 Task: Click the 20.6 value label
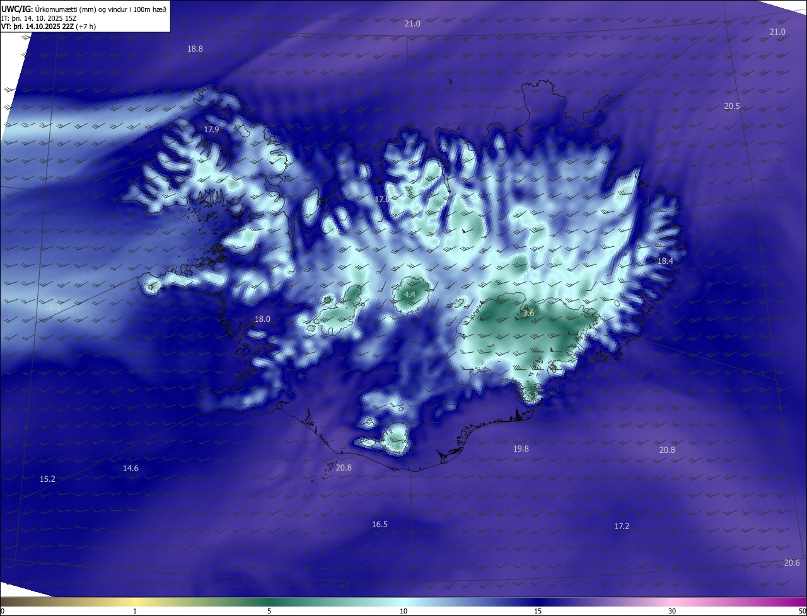[x=792, y=563]
